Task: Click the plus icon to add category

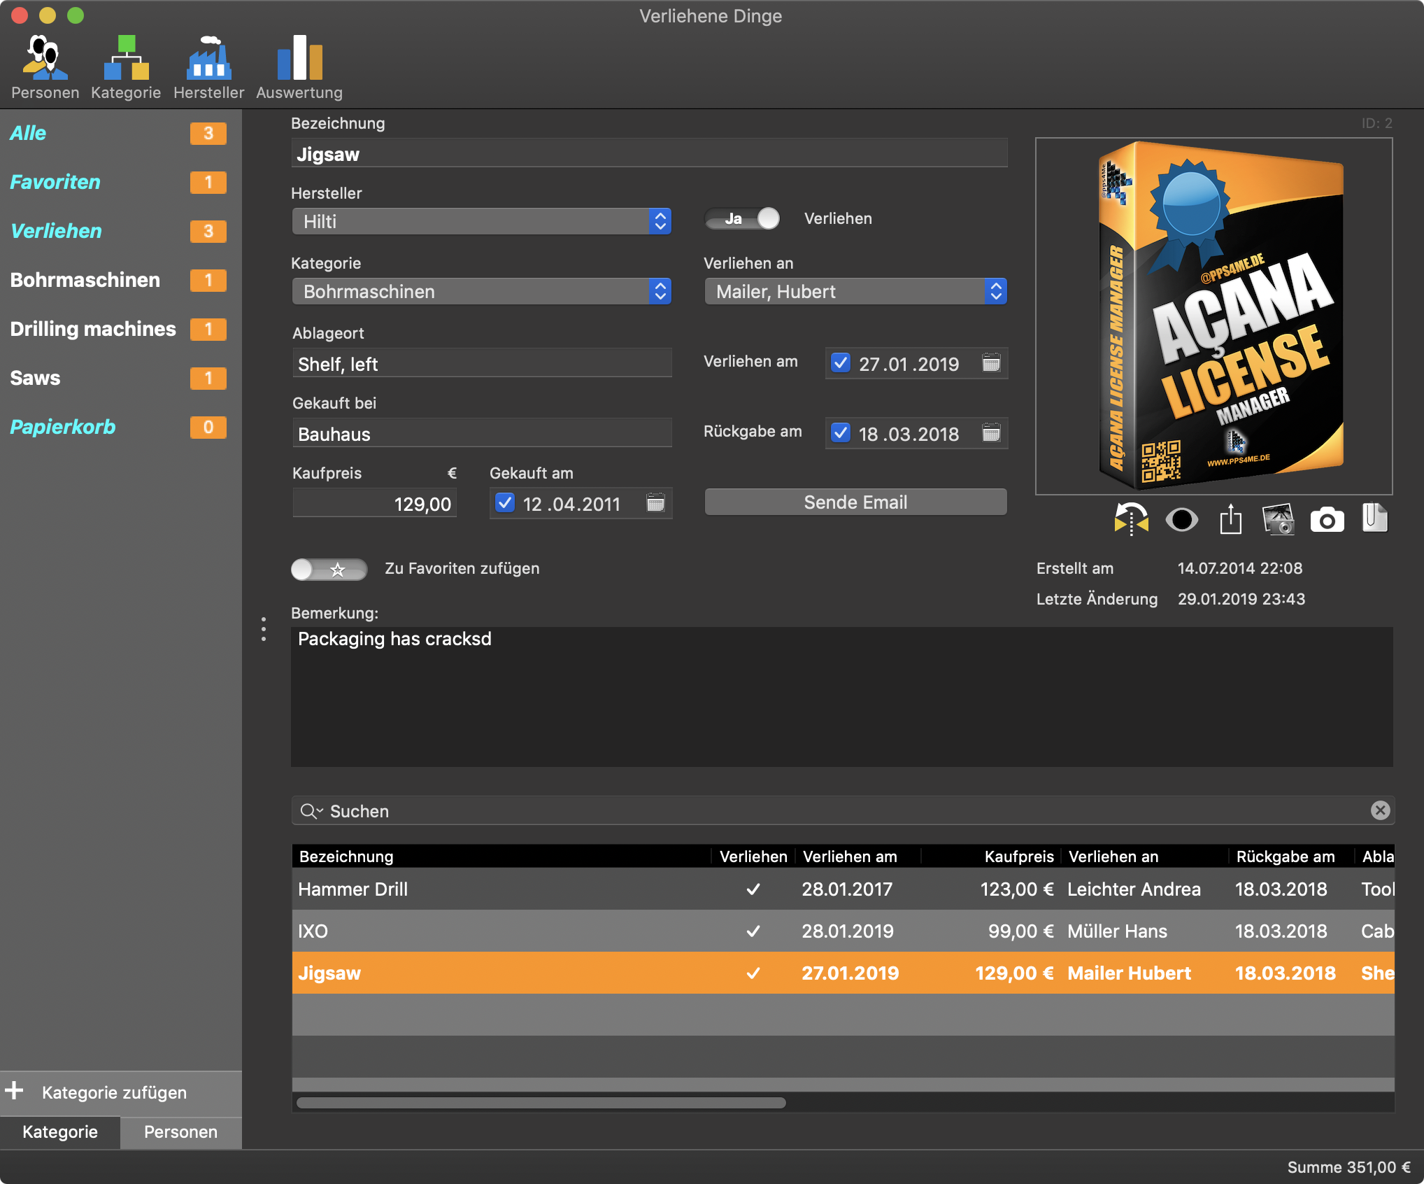Action: coord(14,1090)
